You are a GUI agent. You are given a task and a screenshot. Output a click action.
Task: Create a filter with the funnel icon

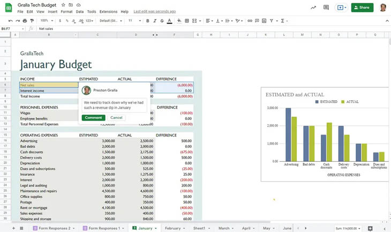pyautogui.click(x=272, y=21)
